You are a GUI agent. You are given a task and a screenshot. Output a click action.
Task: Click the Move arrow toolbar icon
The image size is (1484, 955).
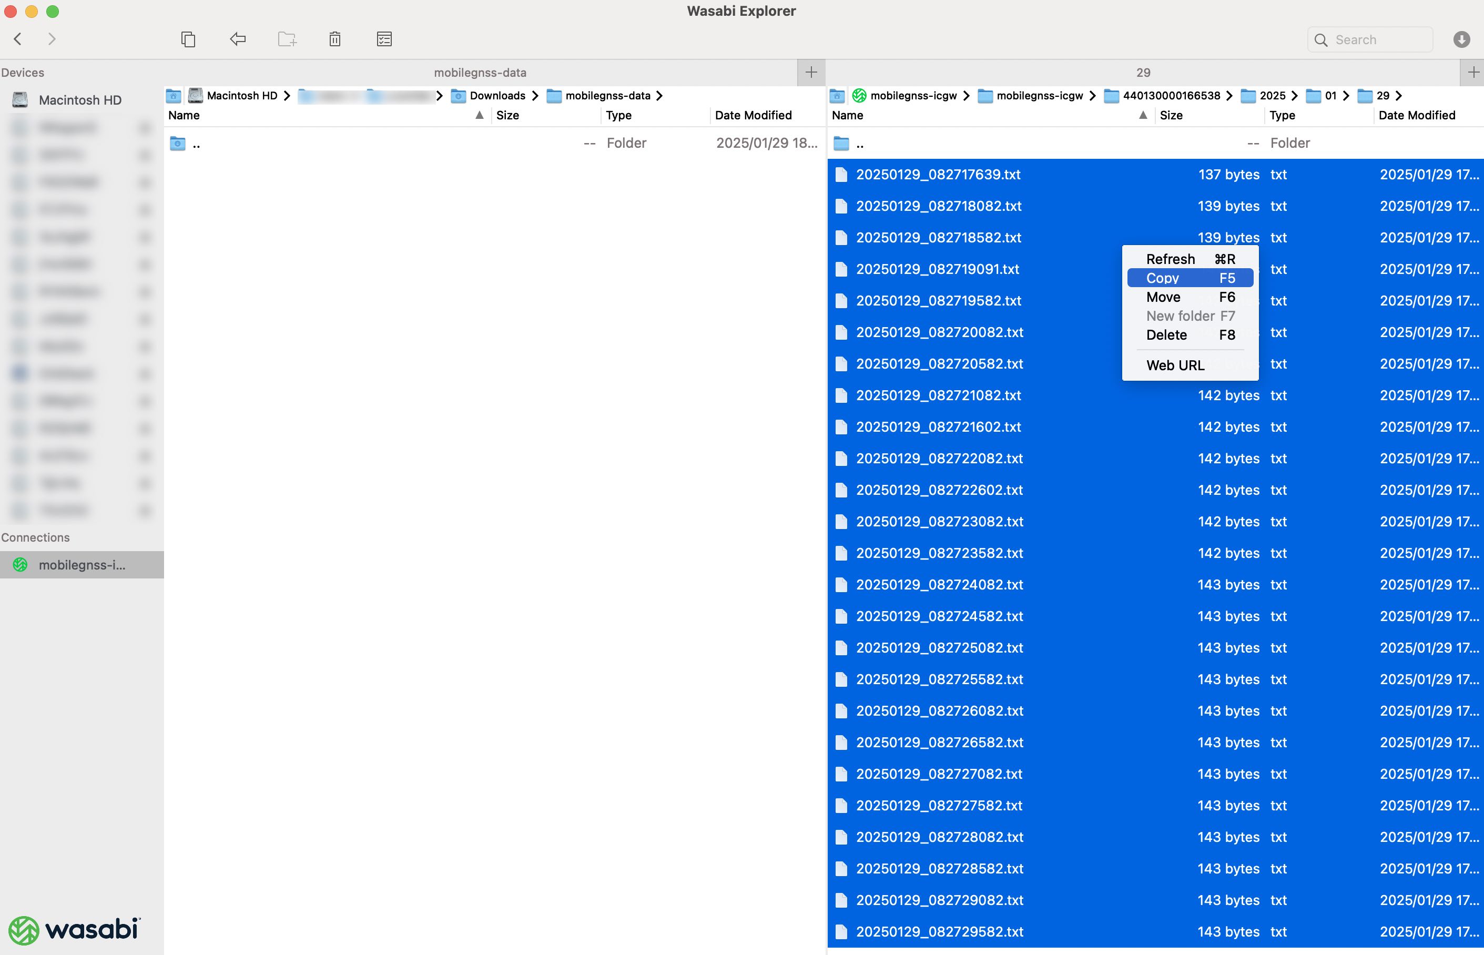pyautogui.click(x=238, y=39)
